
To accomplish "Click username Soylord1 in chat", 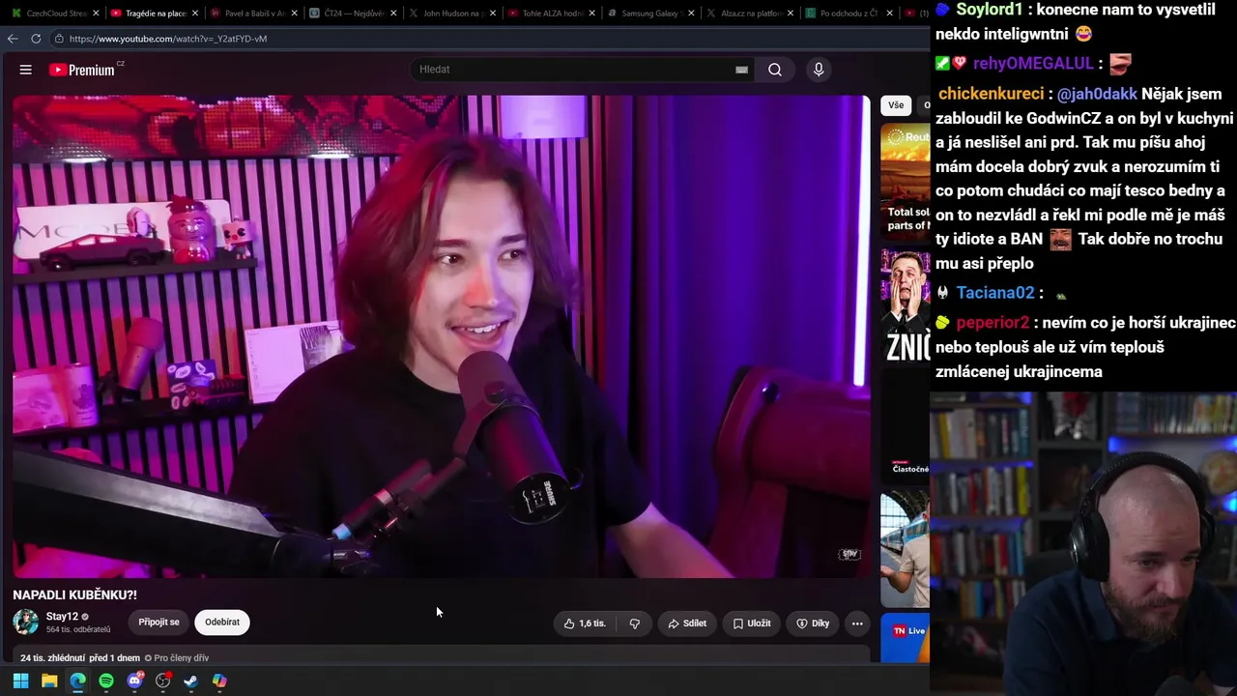I will (989, 10).
